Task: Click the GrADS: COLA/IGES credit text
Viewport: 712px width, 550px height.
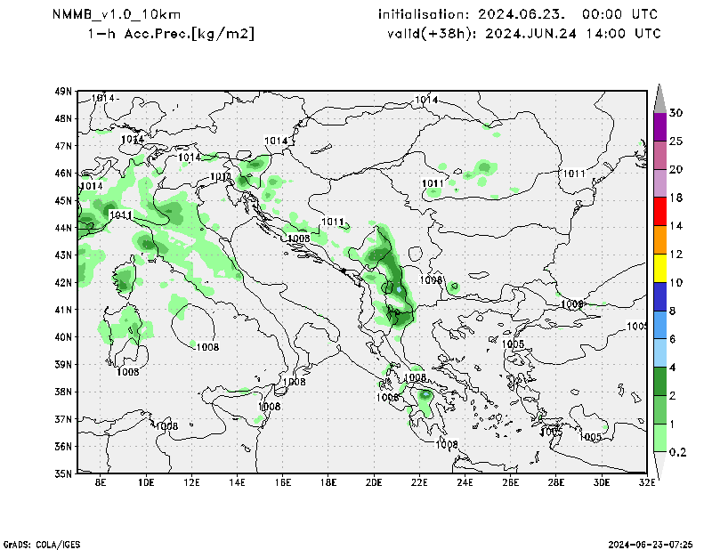Action: coord(41,543)
